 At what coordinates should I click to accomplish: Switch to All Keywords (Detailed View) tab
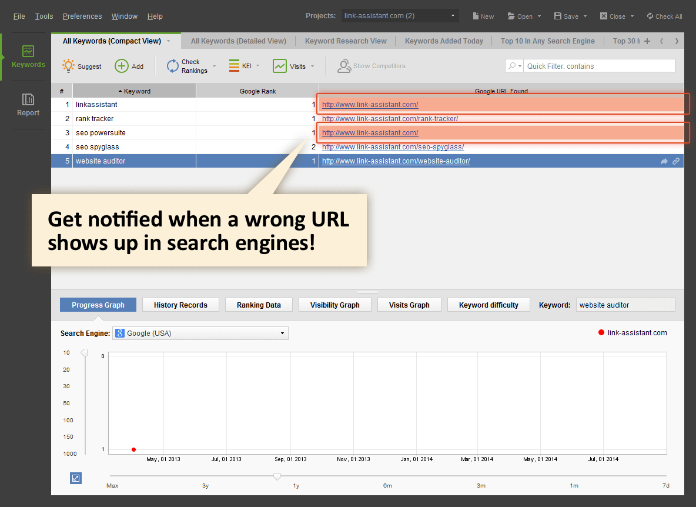pos(238,41)
